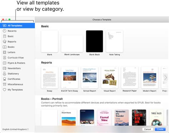Select the Blank Landscape template
The width and height of the screenshot is (169, 133).
[x=72, y=44]
